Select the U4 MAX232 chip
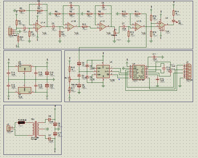Screen dimensions: 198x158 (139, 72)
